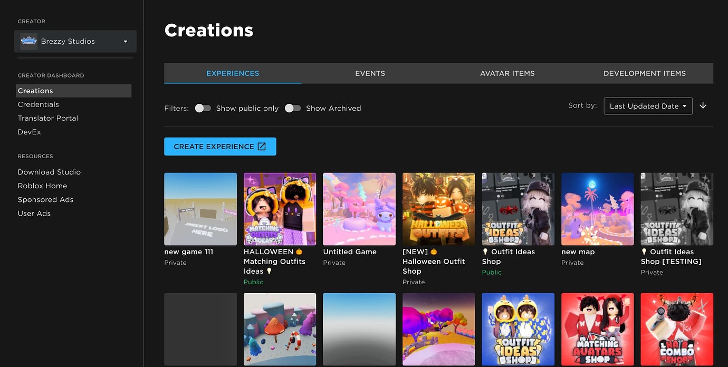Click the Brezzy Studios crown avatar icon
The width and height of the screenshot is (728, 367).
coord(28,41)
